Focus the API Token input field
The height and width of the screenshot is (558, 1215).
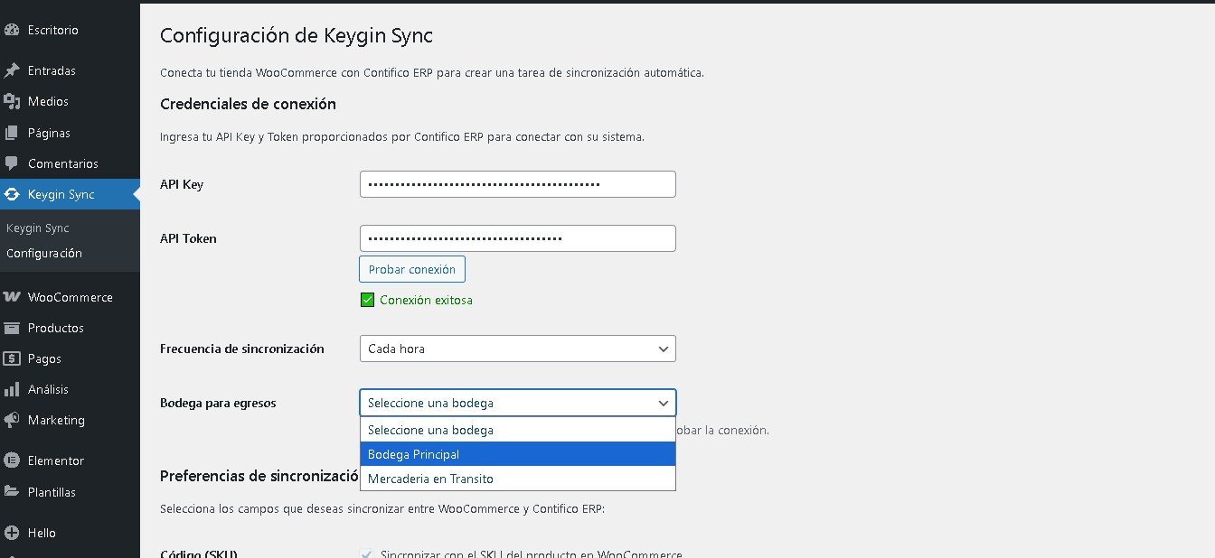pos(517,238)
